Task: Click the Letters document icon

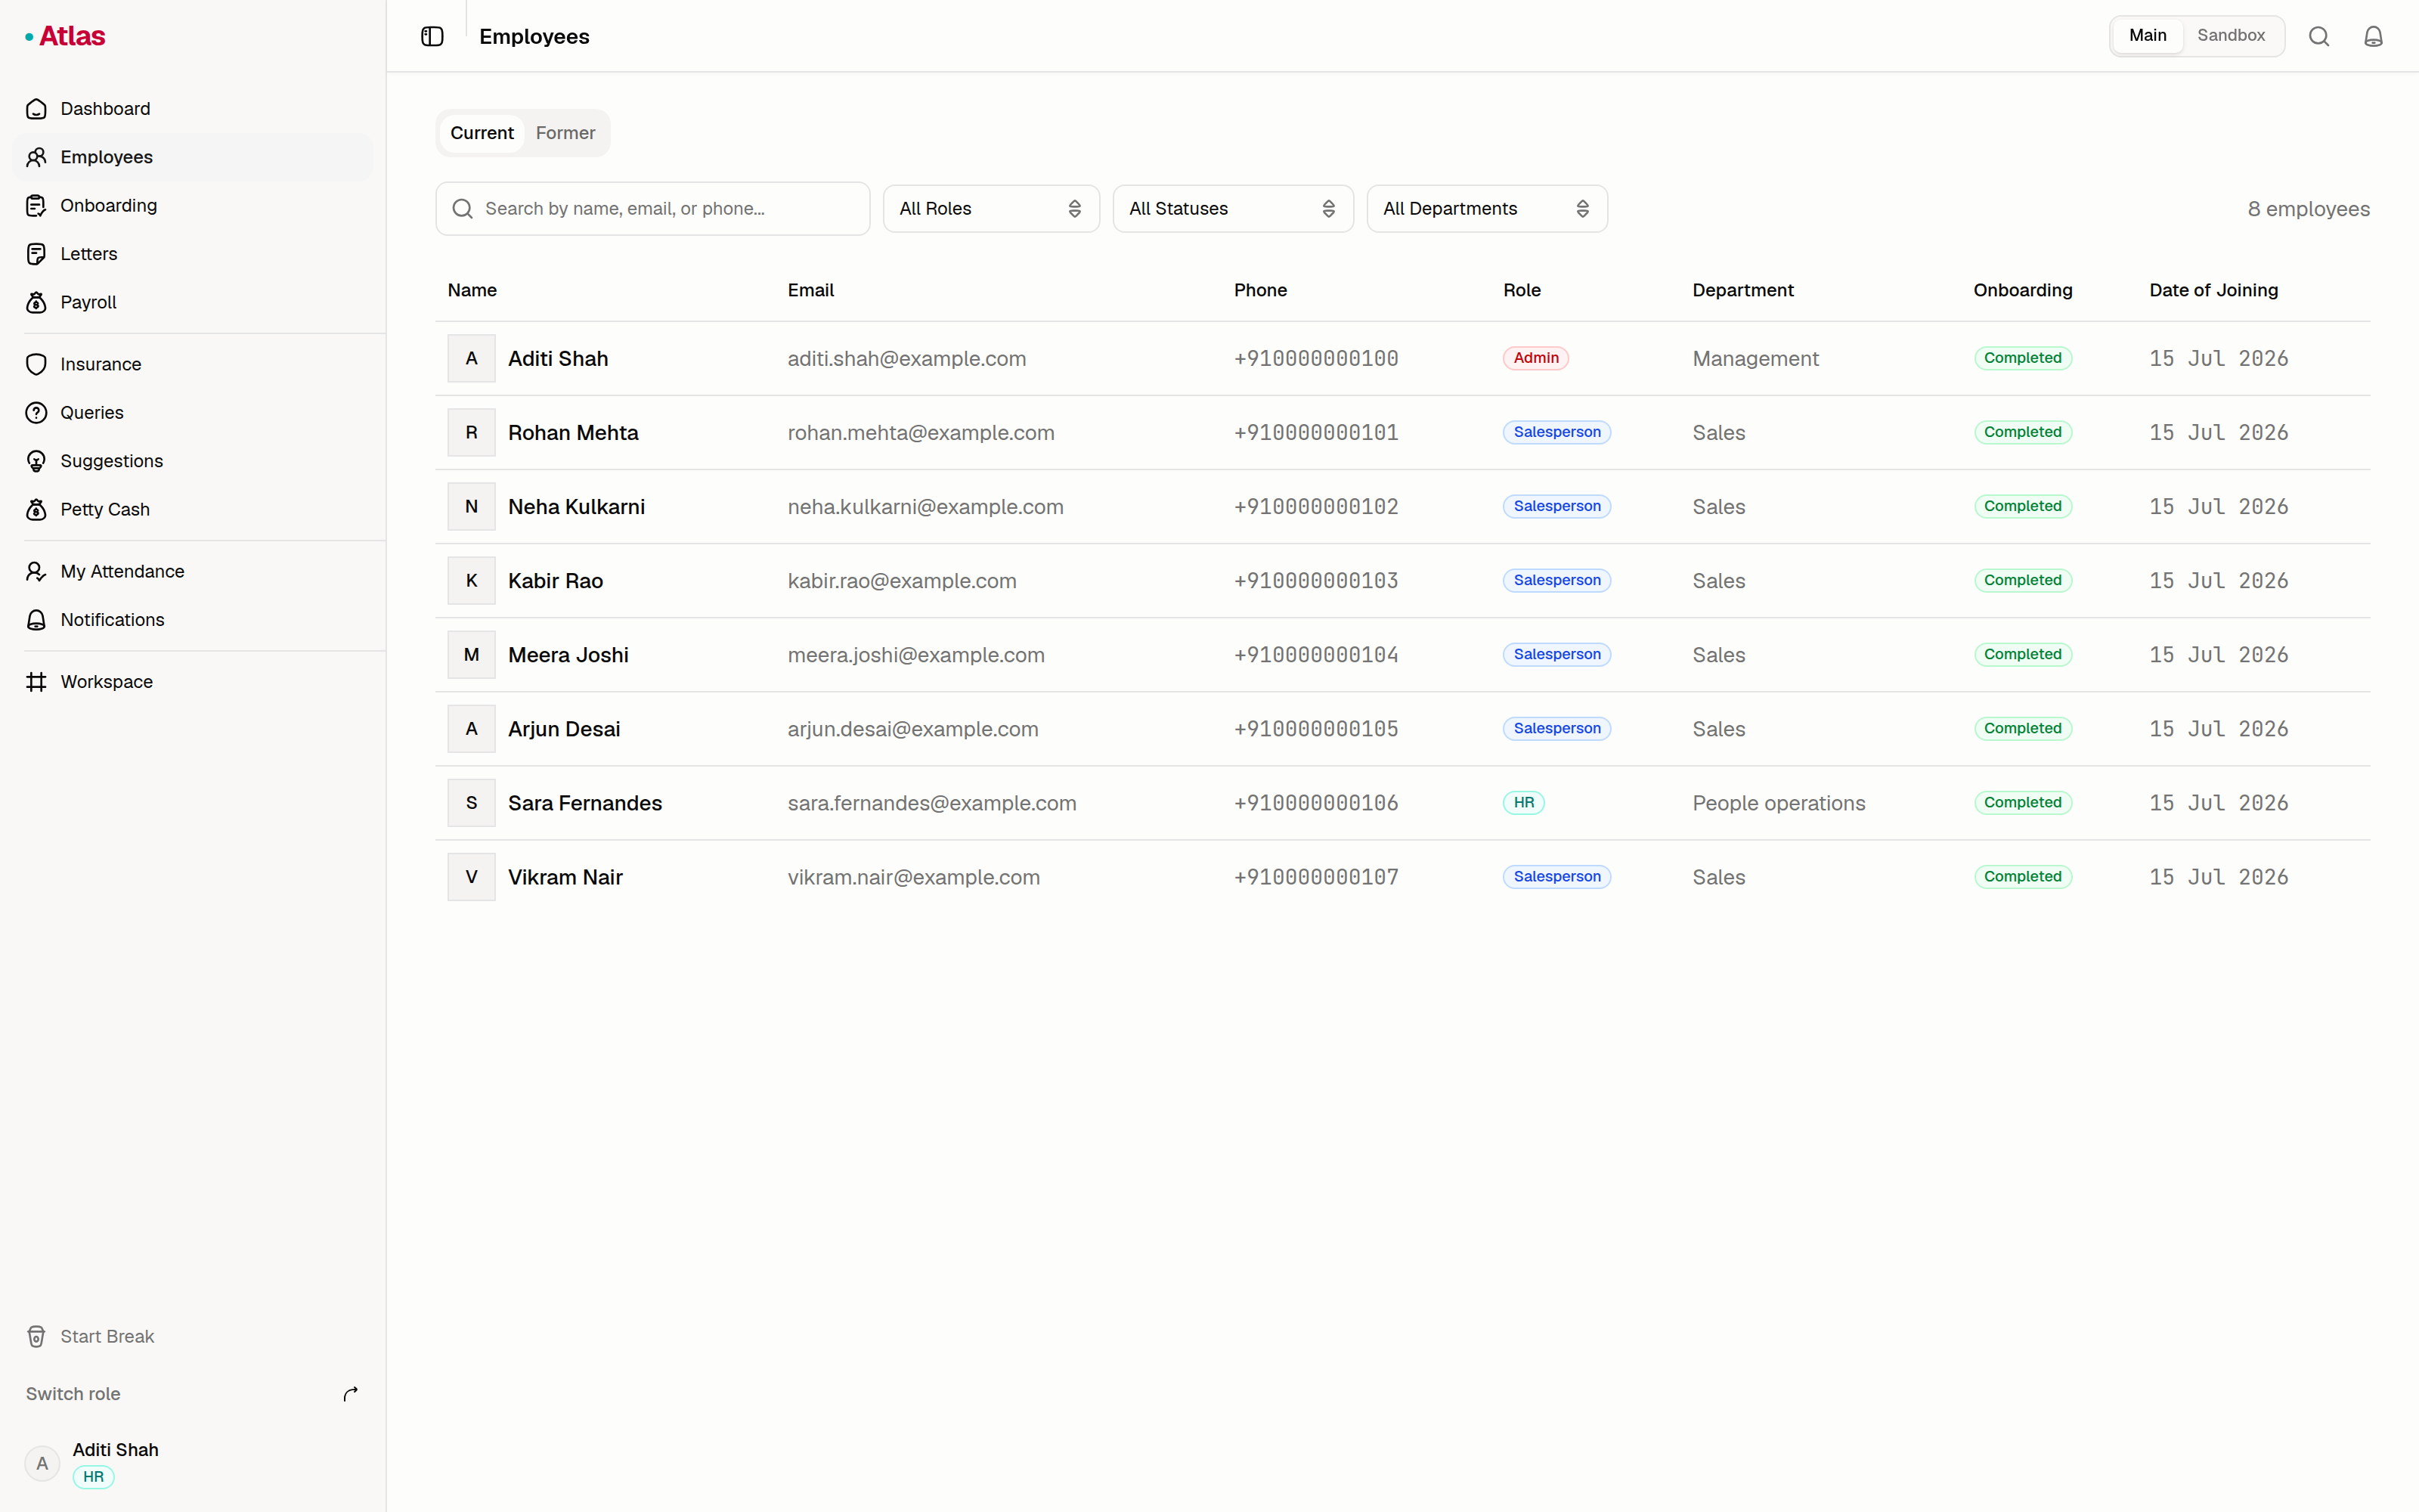Action: click(36, 254)
